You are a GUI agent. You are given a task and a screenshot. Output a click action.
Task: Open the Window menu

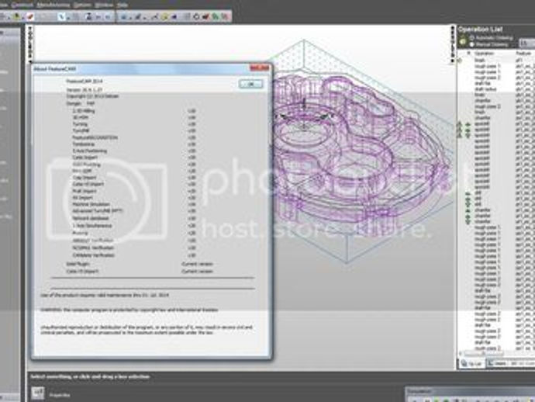click(104, 5)
